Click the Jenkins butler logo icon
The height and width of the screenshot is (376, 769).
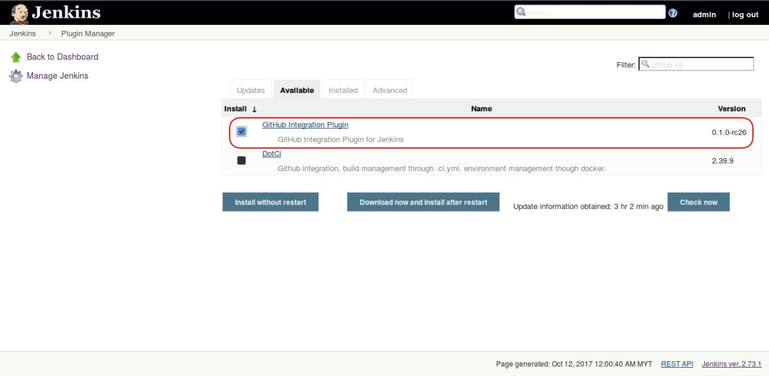click(x=19, y=13)
